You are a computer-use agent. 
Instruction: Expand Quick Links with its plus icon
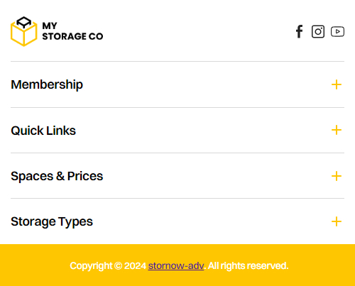click(337, 130)
